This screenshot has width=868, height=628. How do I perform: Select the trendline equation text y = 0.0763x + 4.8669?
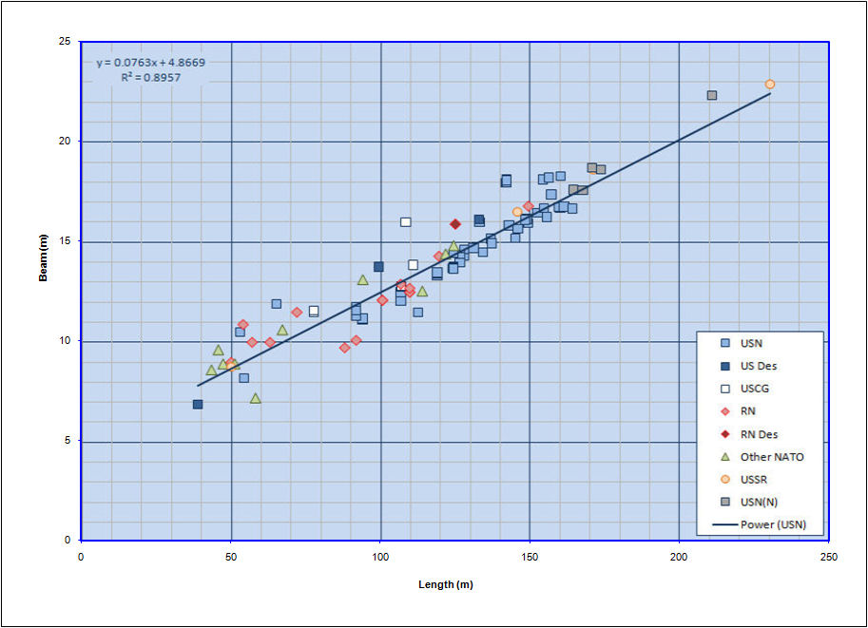point(150,63)
